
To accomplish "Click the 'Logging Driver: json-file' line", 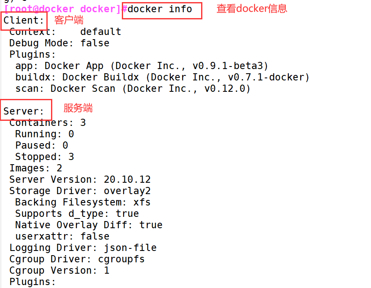I will 83,248.
